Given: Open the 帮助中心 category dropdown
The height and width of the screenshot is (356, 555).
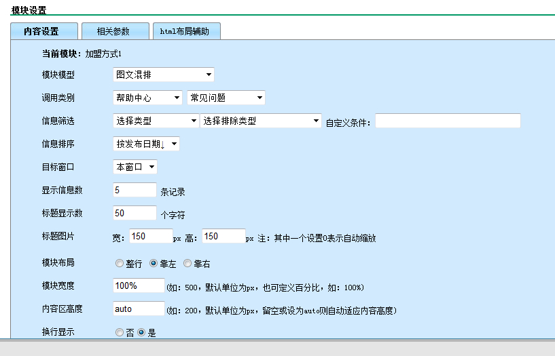Looking at the screenshot, I should point(147,98).
